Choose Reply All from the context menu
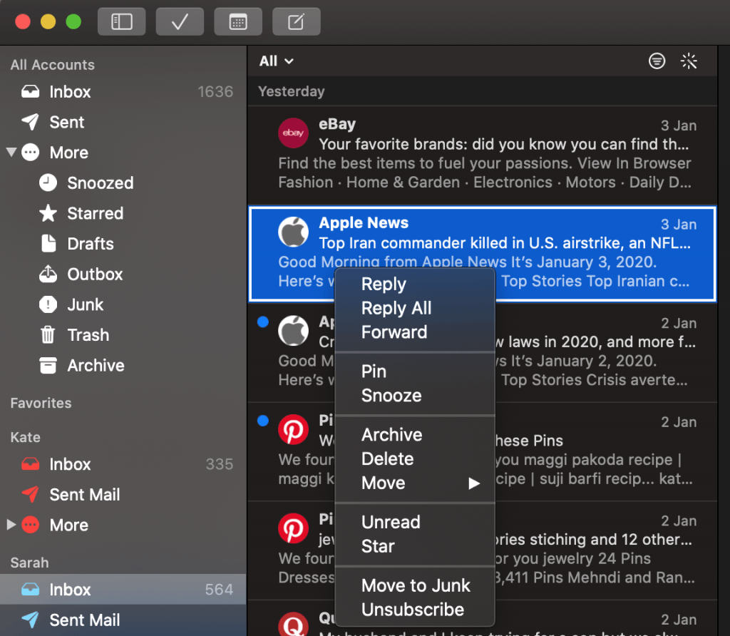The height and width of the screenshot is (636, 730). pos(415,308)
